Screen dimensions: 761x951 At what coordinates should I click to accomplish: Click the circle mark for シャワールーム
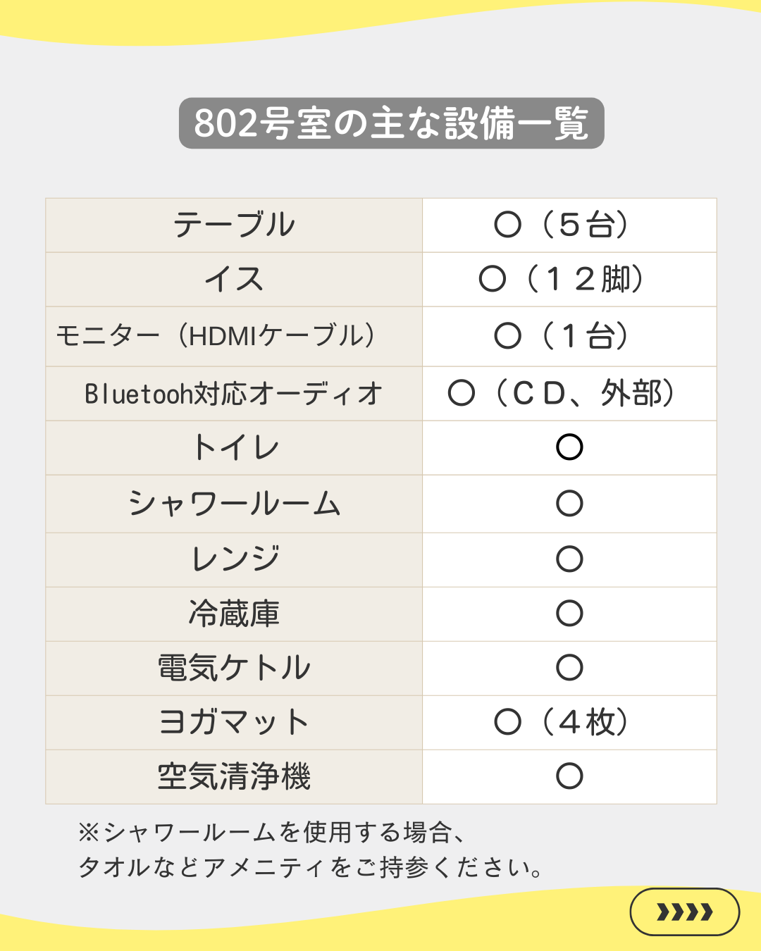pyautogui.click(x=569, y=503)
